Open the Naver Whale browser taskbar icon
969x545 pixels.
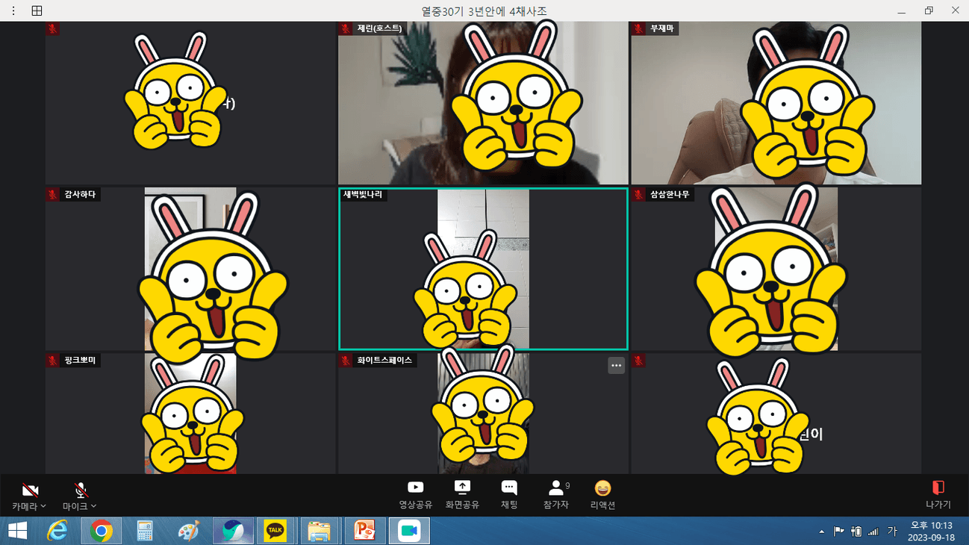233,531
